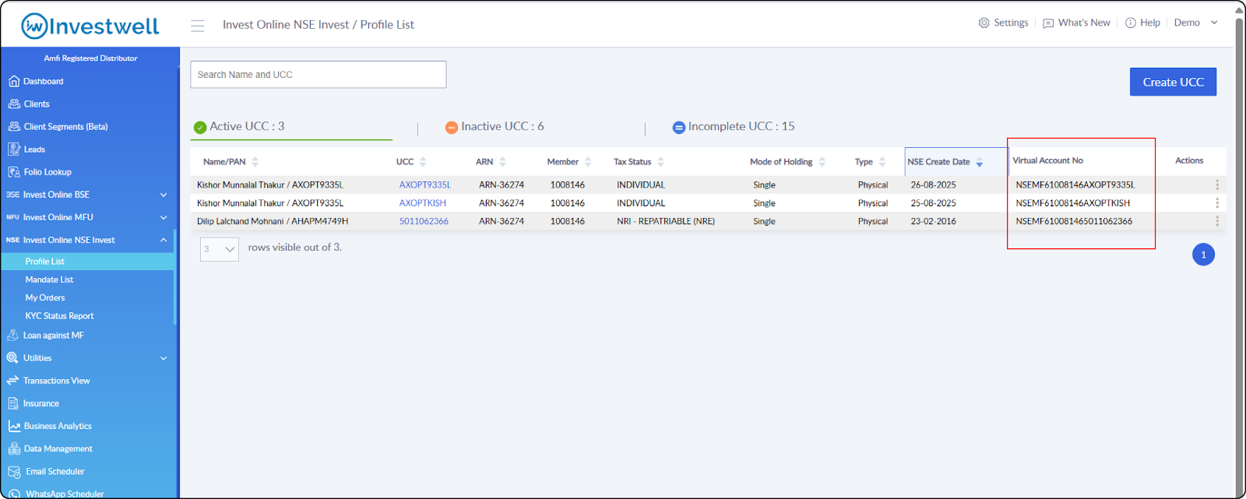Click the page vertical scrollbar

tap(1239, 249)
